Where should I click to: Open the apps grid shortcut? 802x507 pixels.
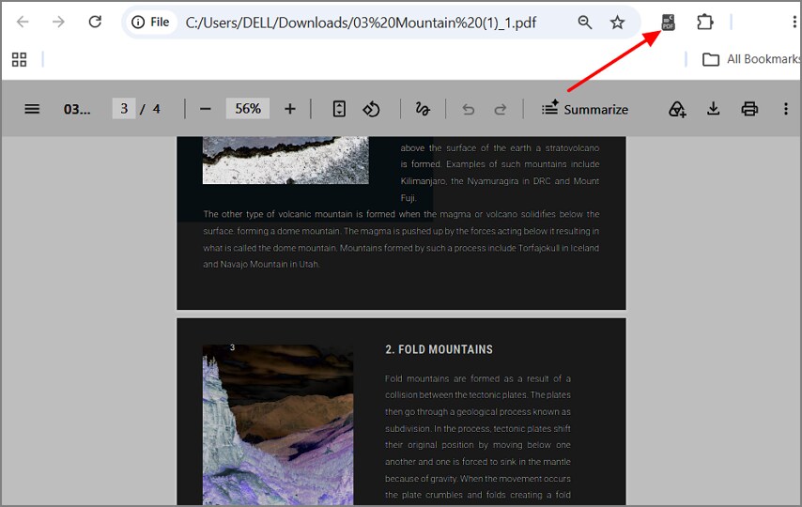[x=19, y=59]
